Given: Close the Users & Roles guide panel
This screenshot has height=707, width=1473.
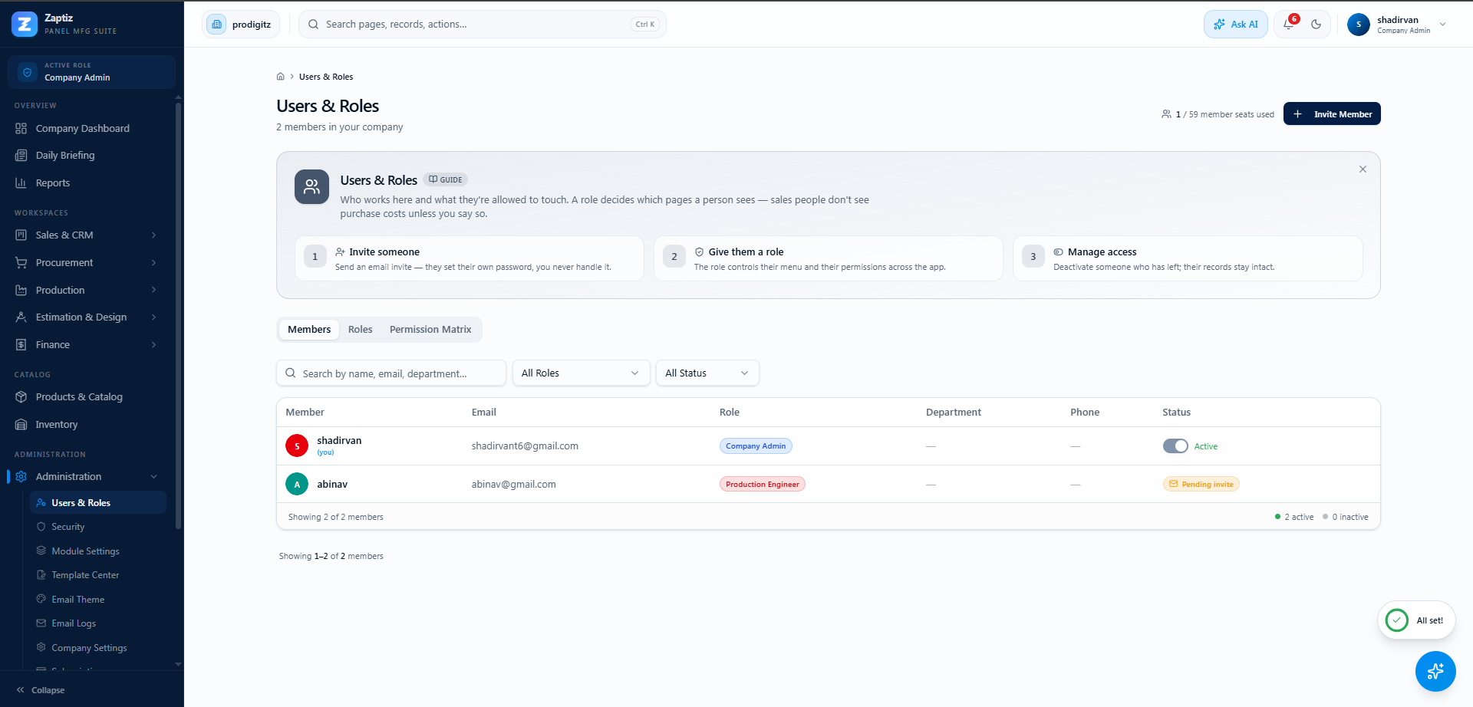Looking at the screenshot, I should (1363, 169).
